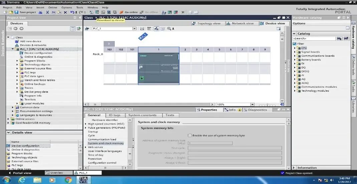Screen dimensions: 357x184
Task: Undo the last action
Action: click(x=72, y=12)
